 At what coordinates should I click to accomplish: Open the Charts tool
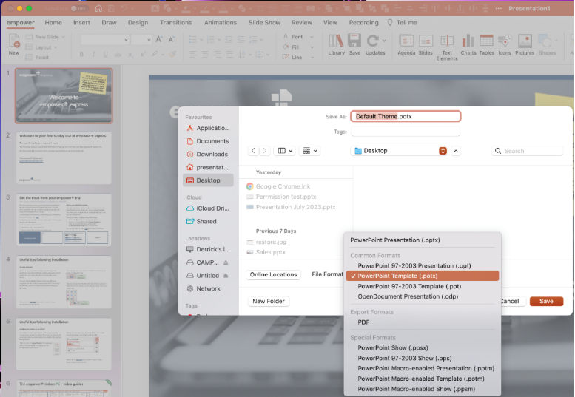468,44
